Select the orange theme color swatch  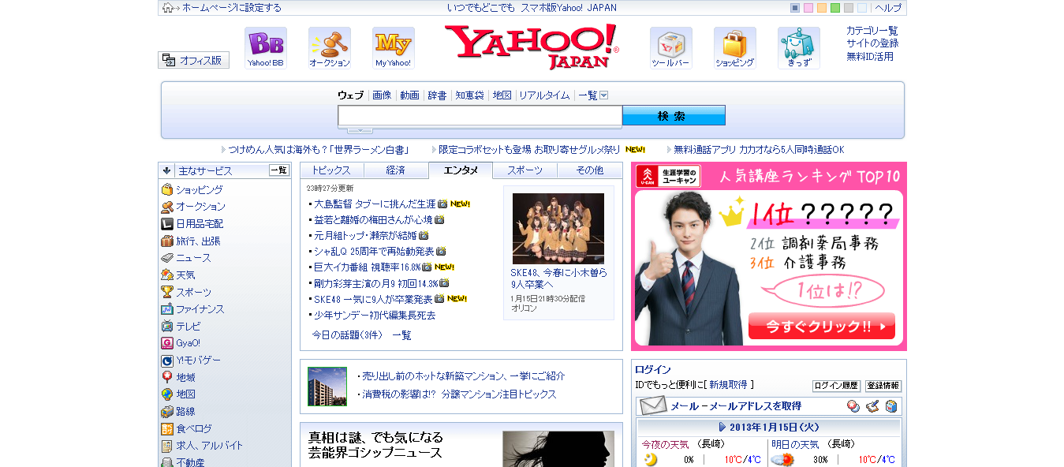tap(822, 8)
